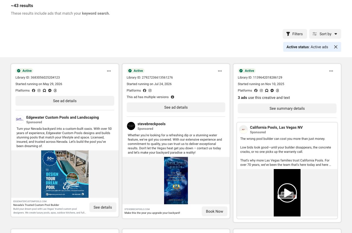Click Audience Network icon on Edgewater ad
Image resolution: width=352 pixels, height=233 pixels.
pyautogui.click(x=44, y=90)
